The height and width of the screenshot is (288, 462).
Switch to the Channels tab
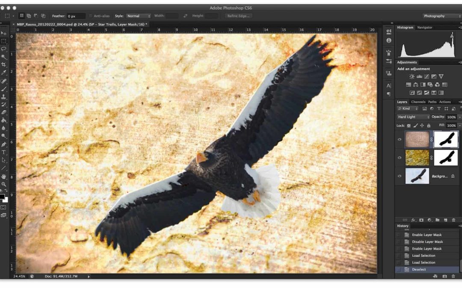tap(418, 102)
